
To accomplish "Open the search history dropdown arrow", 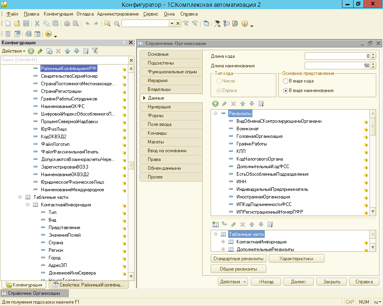I will [x=172, y=24].
